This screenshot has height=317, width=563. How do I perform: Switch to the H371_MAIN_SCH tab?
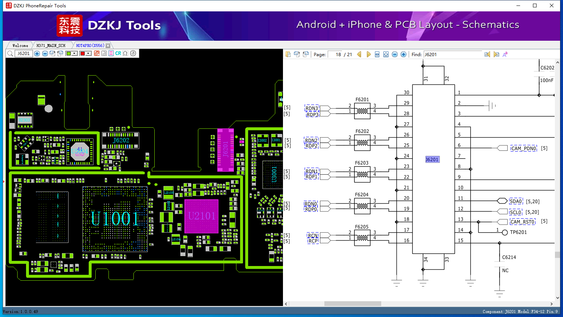51,45
